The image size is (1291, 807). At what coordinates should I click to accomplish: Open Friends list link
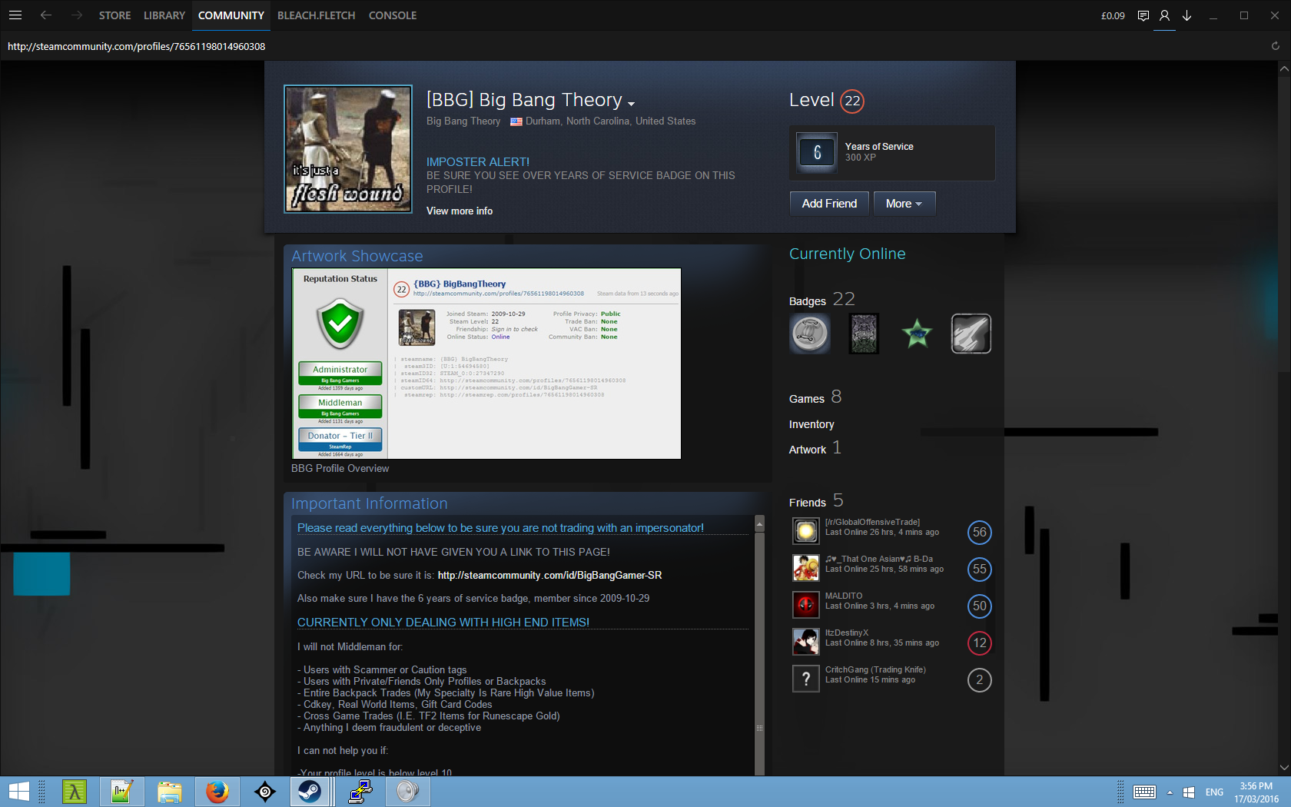808,503
